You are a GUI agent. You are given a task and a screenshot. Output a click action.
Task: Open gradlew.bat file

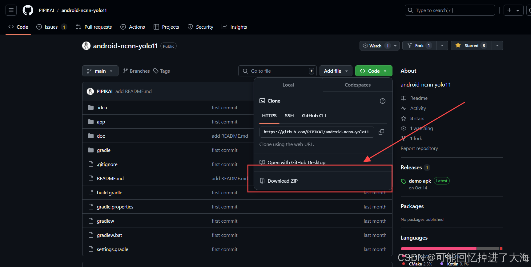109,235
